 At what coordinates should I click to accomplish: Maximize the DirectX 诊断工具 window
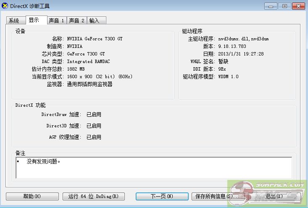(284, 6)
